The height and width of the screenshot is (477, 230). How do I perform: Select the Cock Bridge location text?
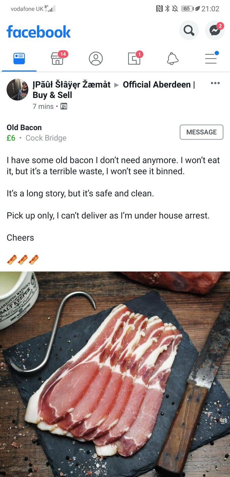[45, 138]
